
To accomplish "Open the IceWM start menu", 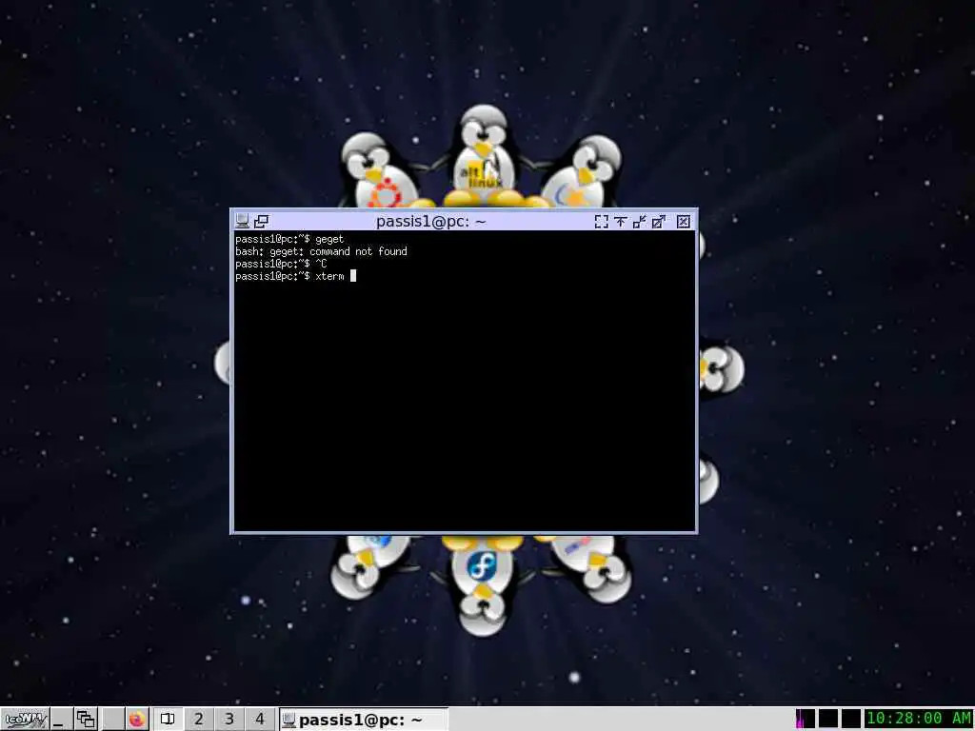I will (25, 720).
